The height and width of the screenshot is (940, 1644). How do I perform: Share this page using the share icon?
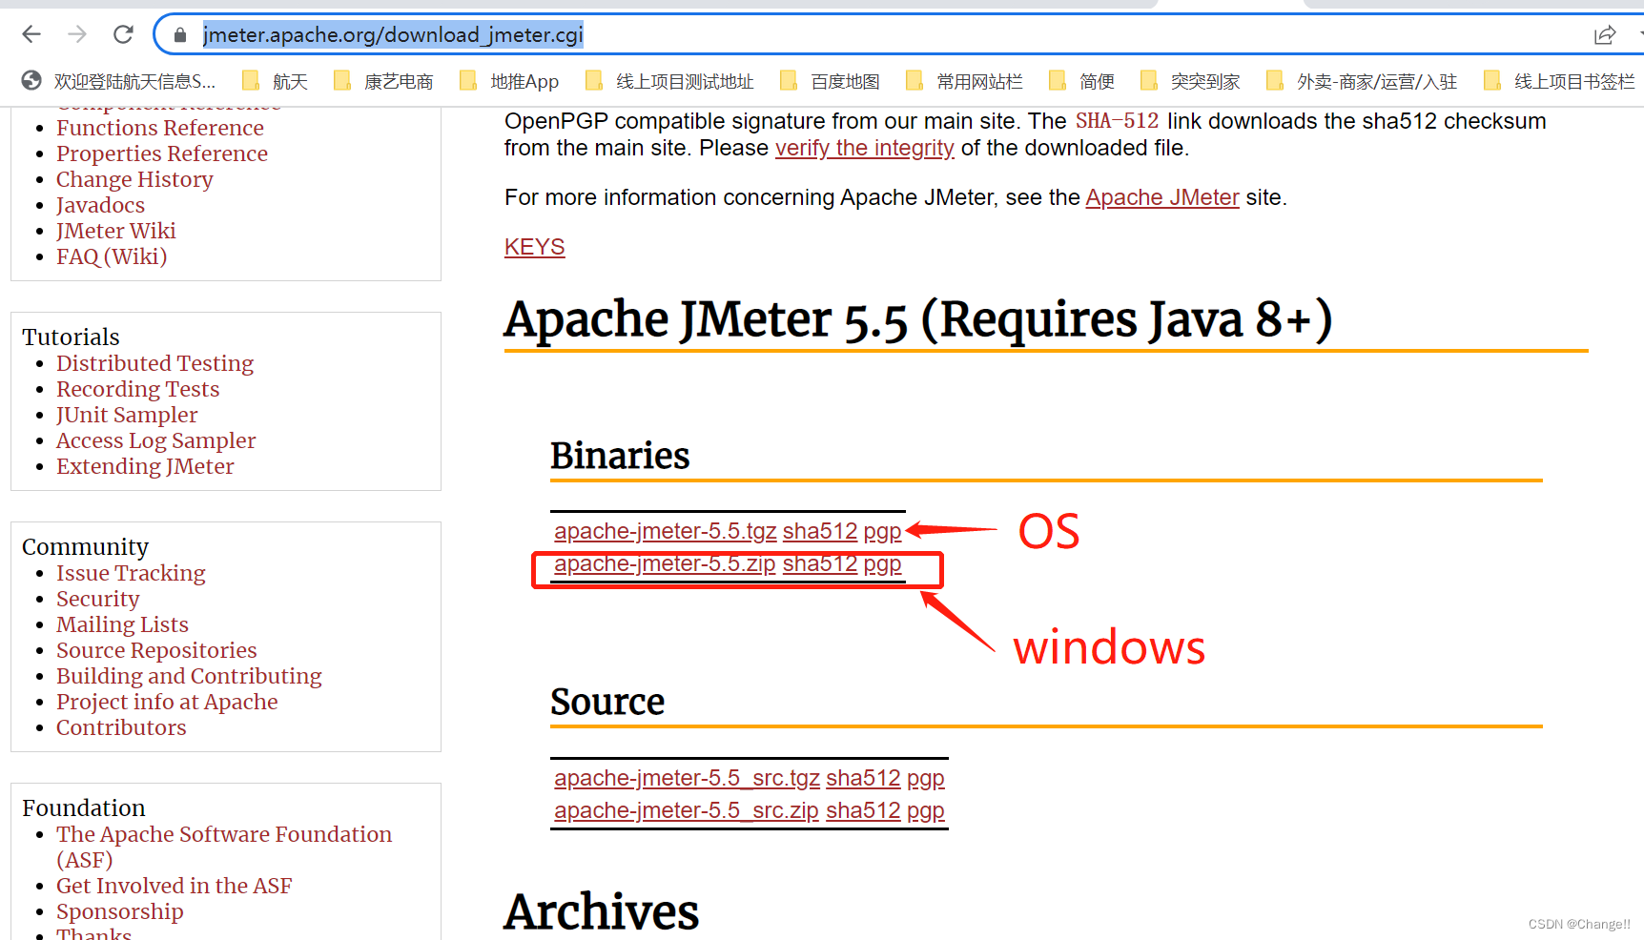coord(1605,35)
